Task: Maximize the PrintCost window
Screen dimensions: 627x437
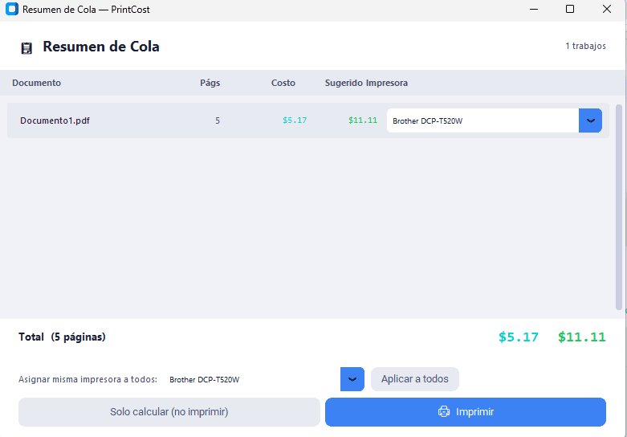Action: point(570,9)
